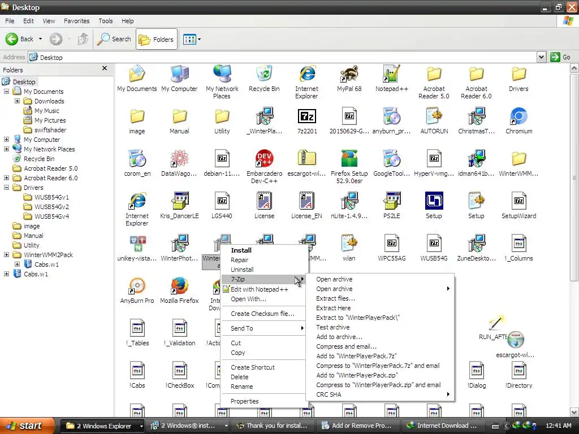Select the AUTORUN file icon
Image resolution: width=579 pixels, height=434 pixels.
tap(434, 116)
